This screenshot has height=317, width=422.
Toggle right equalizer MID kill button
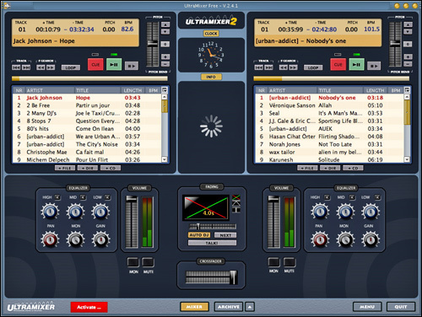coord(352,197)
